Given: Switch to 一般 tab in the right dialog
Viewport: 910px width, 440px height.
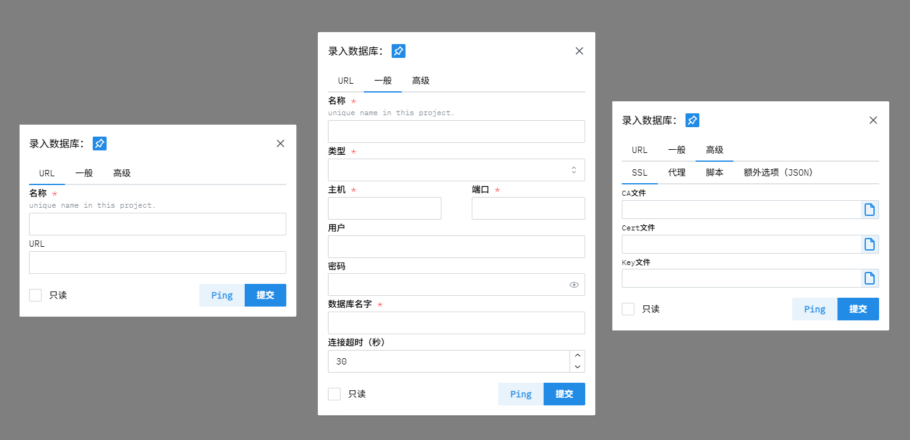Looking at the screenshot, I should tap(677, 150).
